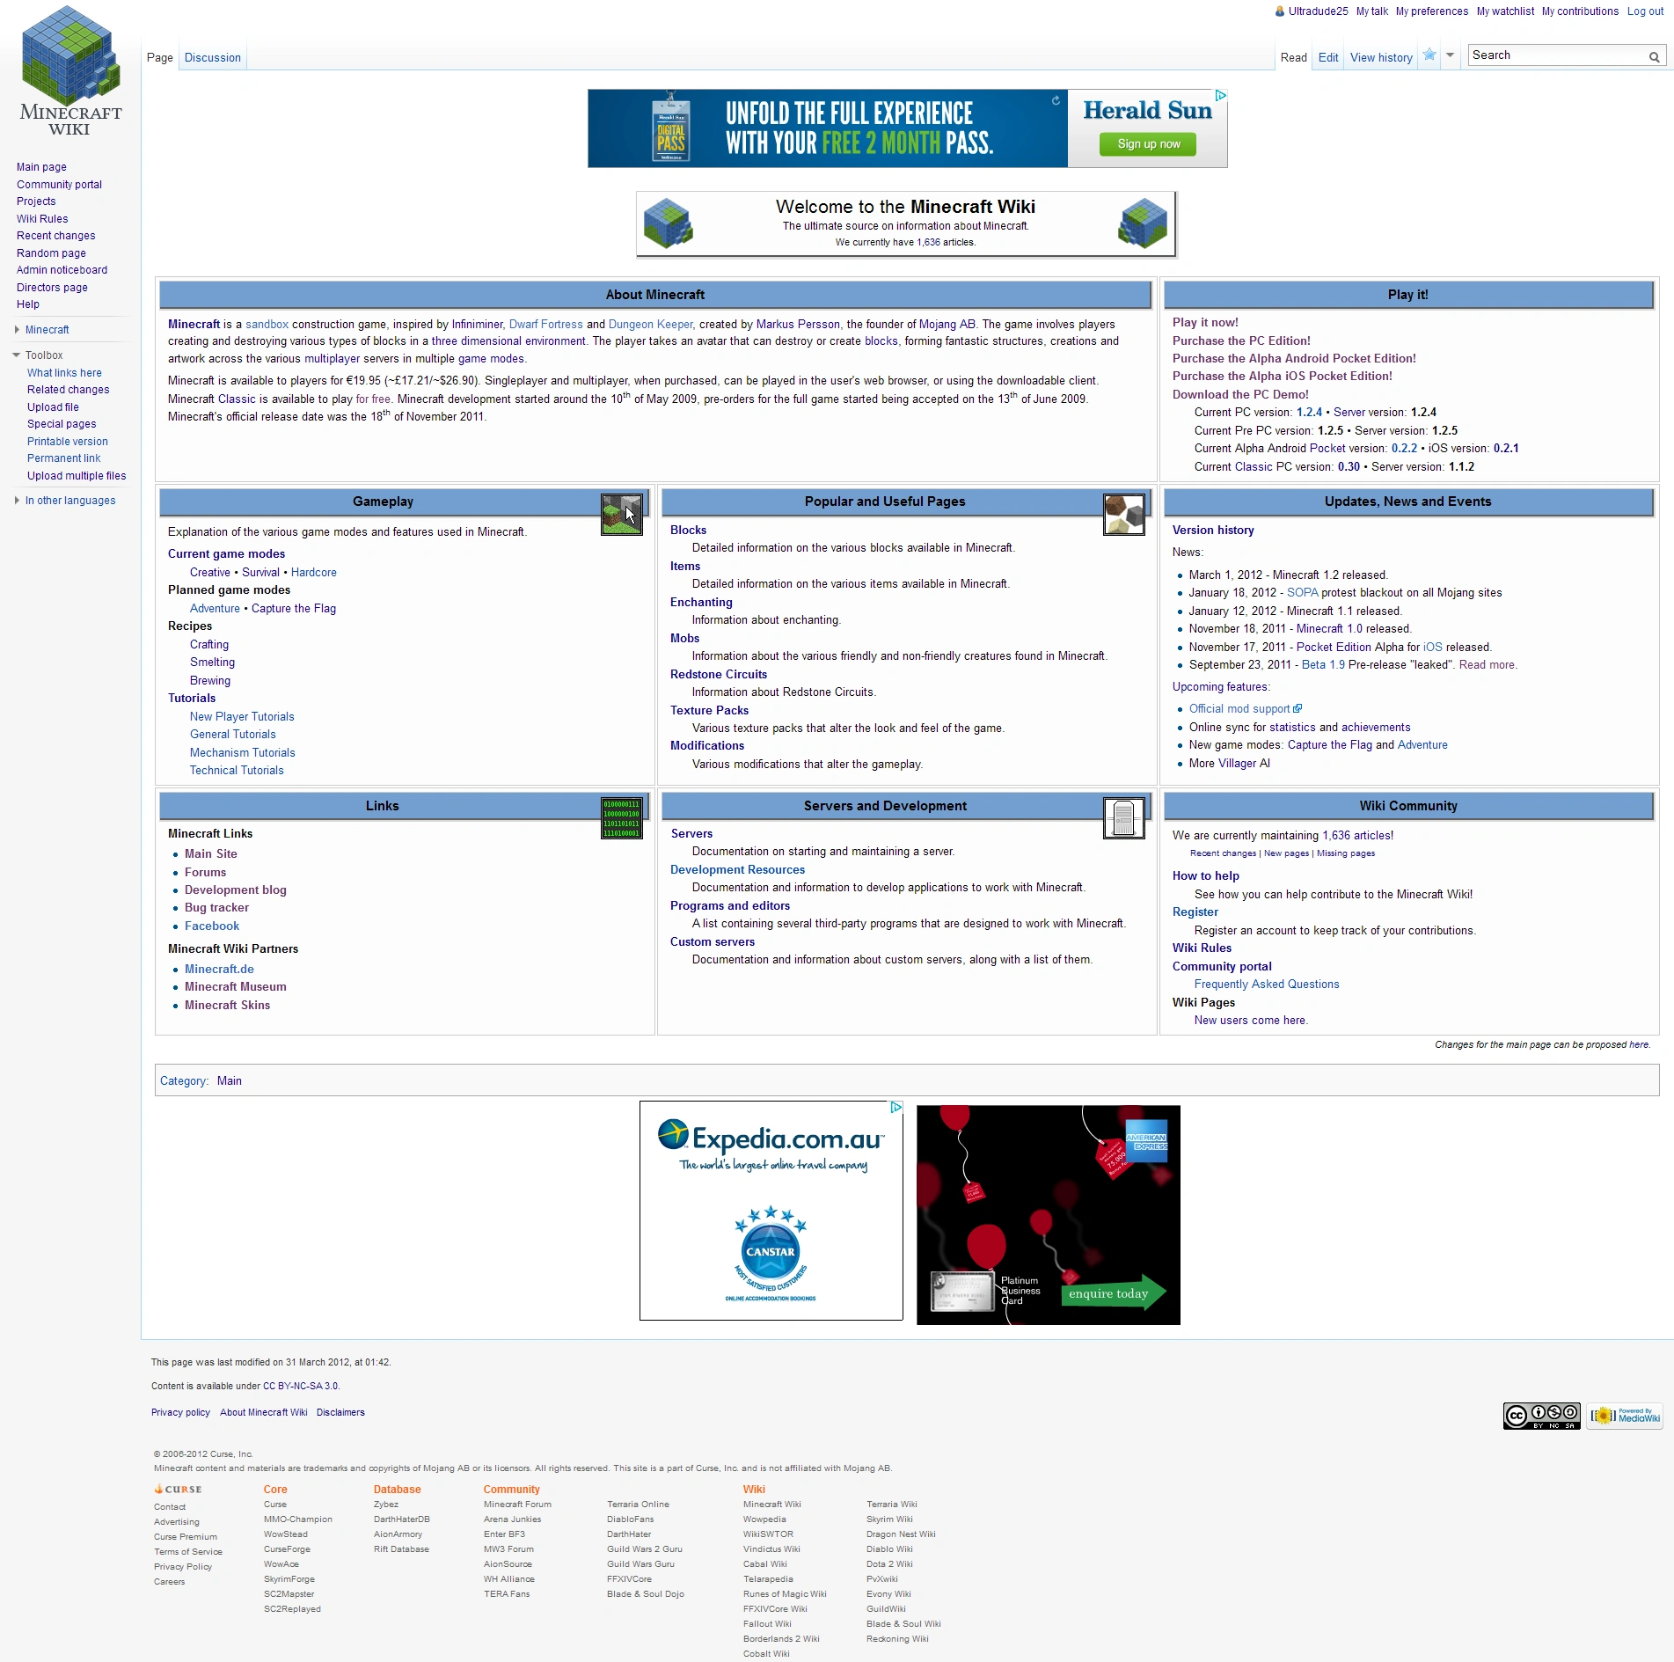Viewport: 1674px width, 1662px height.
Task: Click the Expedia advertisement banner
Action: [771, 1211]
